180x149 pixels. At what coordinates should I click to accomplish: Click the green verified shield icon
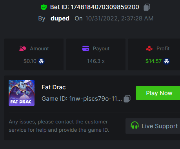(x=44, y=7)
